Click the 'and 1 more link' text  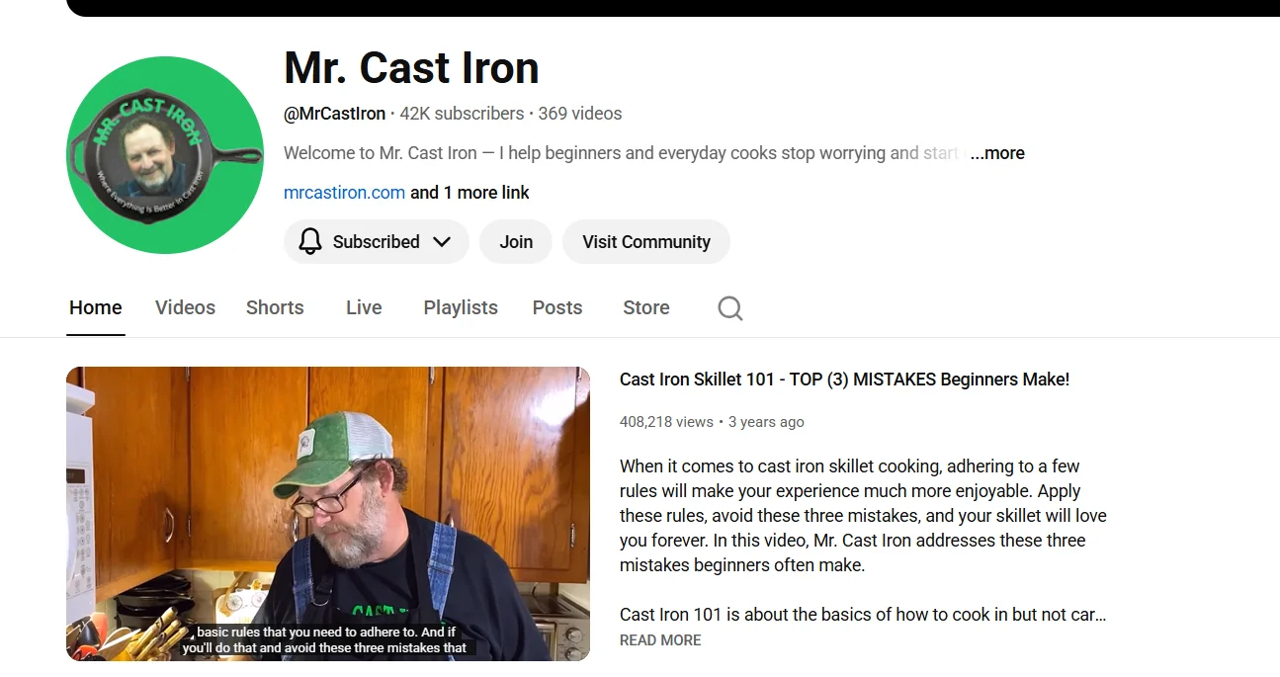click(x=470, y=193)
